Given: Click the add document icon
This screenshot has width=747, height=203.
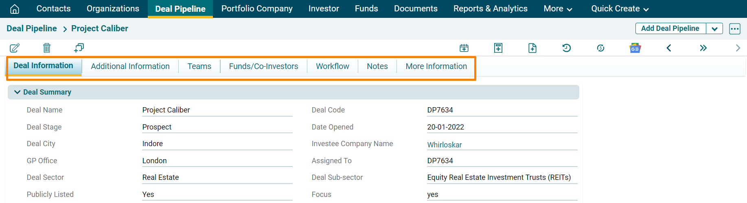Looking at the screenshot, I should tap(532, 48).
